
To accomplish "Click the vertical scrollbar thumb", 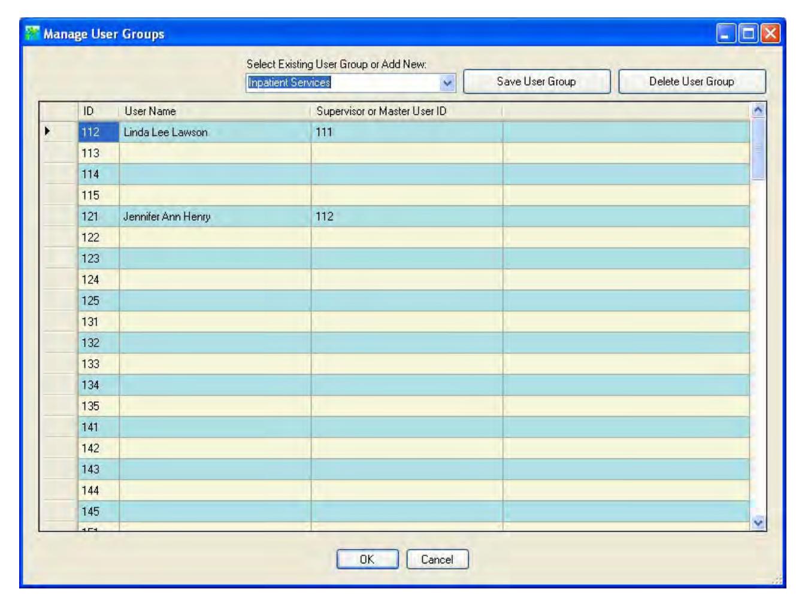I will 758,149.
